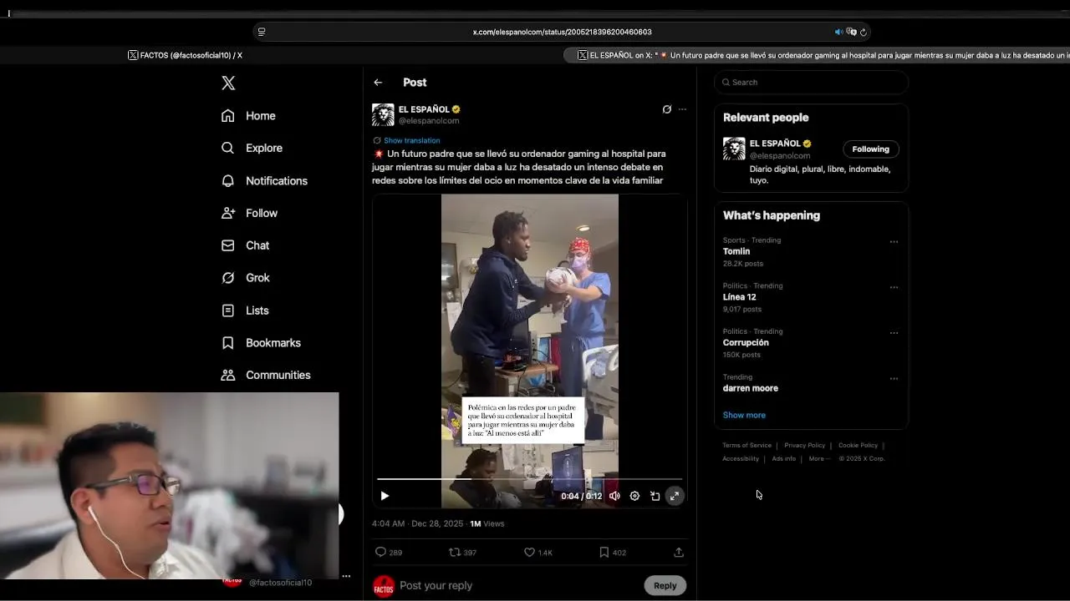Open the Terms of Service link
Image resolution: width=1070 pixels, height=601 pixels.
click(747, 445)
